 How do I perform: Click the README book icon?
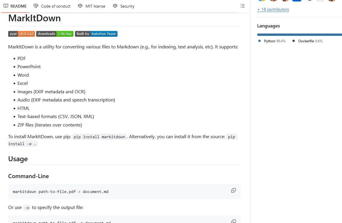(x=6, y=6)
